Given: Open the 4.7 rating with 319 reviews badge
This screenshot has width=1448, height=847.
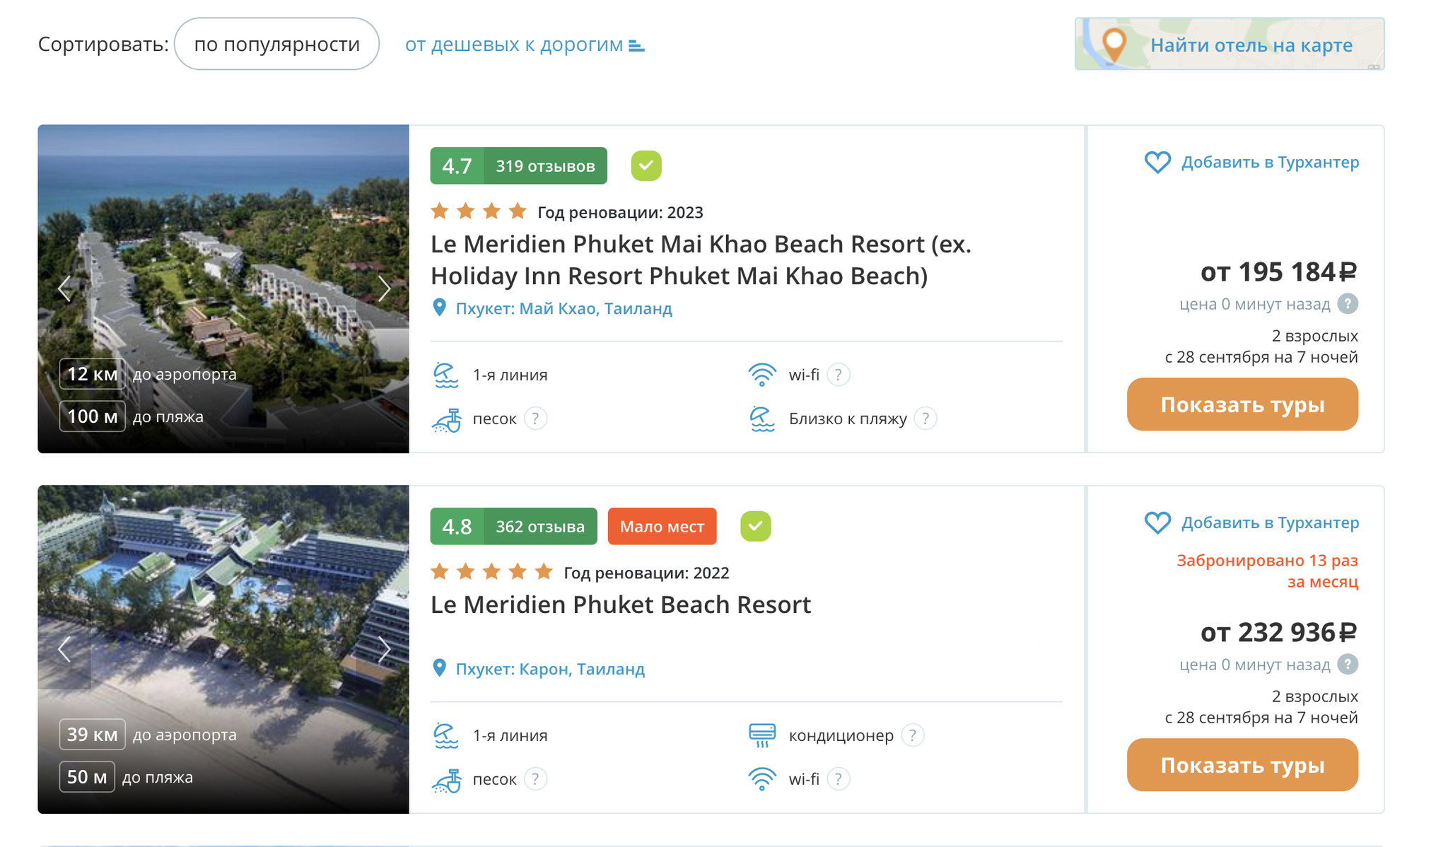Looking at the screenshot, I should coord(518,165).
